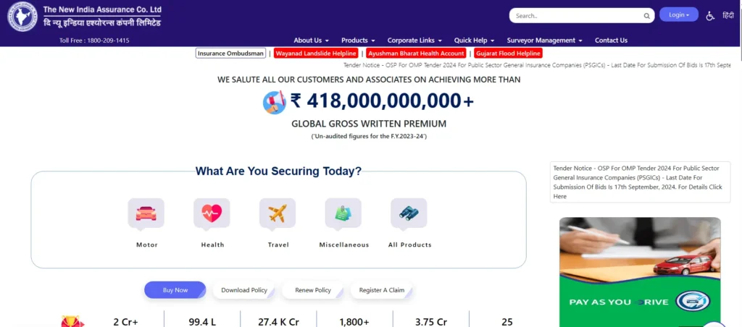This screenshot has height=327, width=742.
Task: Switch language to Hindi
Action: point(728,15)
